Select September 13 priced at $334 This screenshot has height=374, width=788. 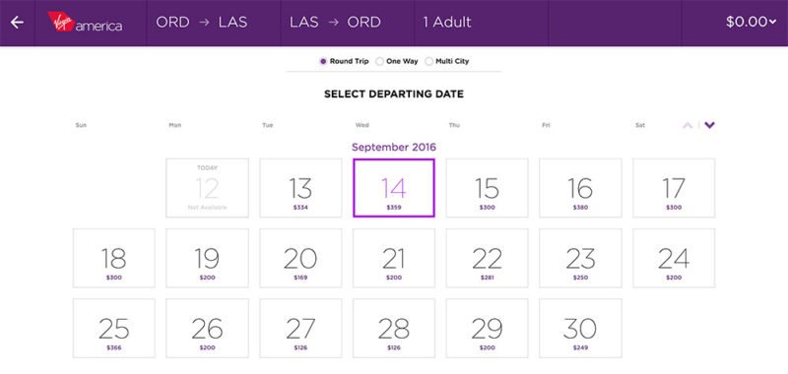coord(300,188)
